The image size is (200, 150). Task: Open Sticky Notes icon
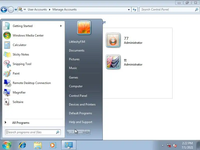(7, 54)
